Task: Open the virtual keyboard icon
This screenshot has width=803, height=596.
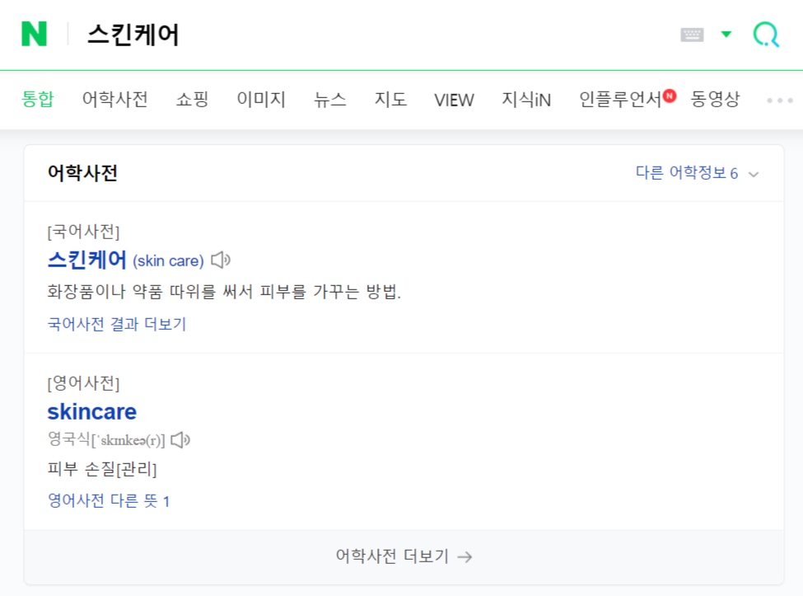Action: click(692, 35)
